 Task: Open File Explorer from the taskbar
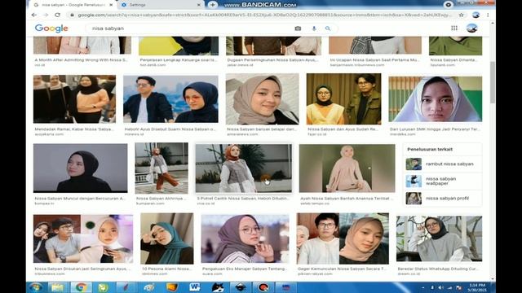coord(58,287)
